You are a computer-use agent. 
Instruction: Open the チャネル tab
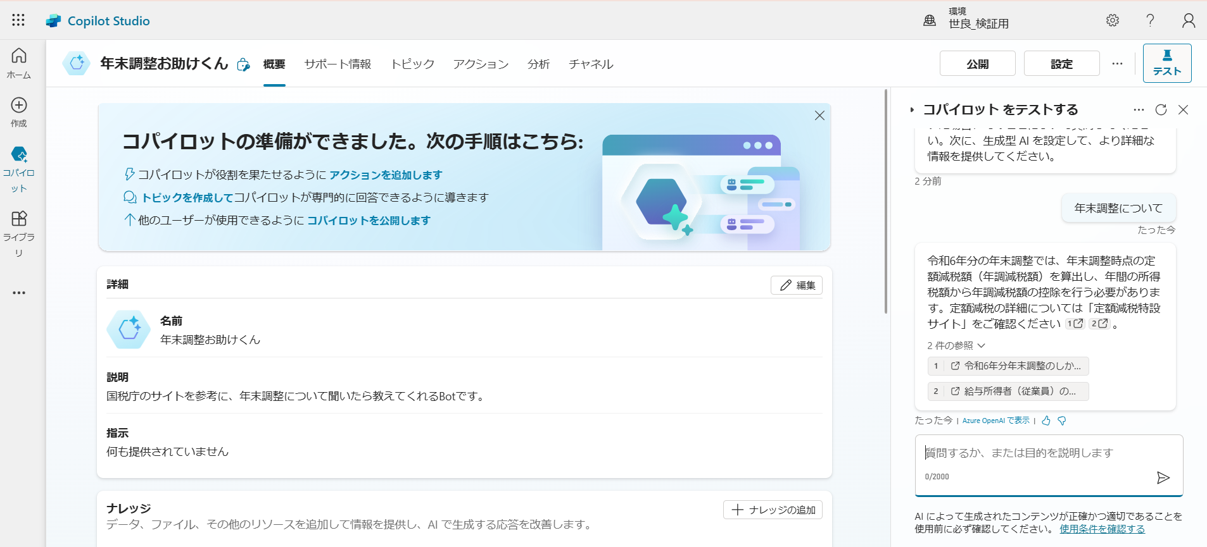point(591,64)
